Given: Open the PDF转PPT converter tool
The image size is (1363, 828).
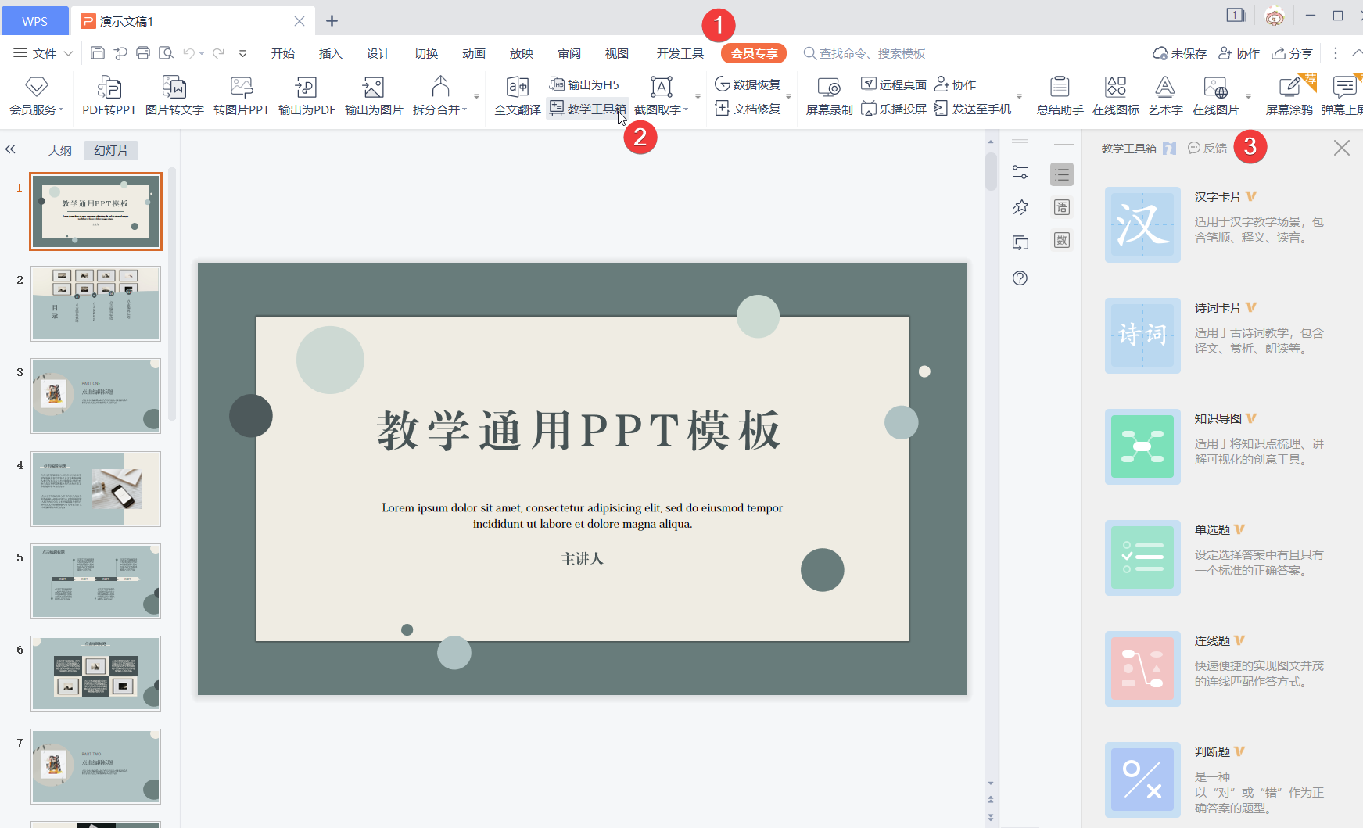Looking at the screenshot, I should [x=109, y=96].
